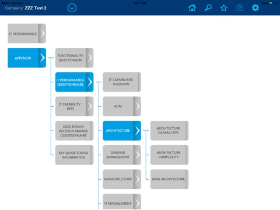This screenshot has height=210, width=280.
Task: Expand the Infrastructure node chevron
Action: [137, 179]
